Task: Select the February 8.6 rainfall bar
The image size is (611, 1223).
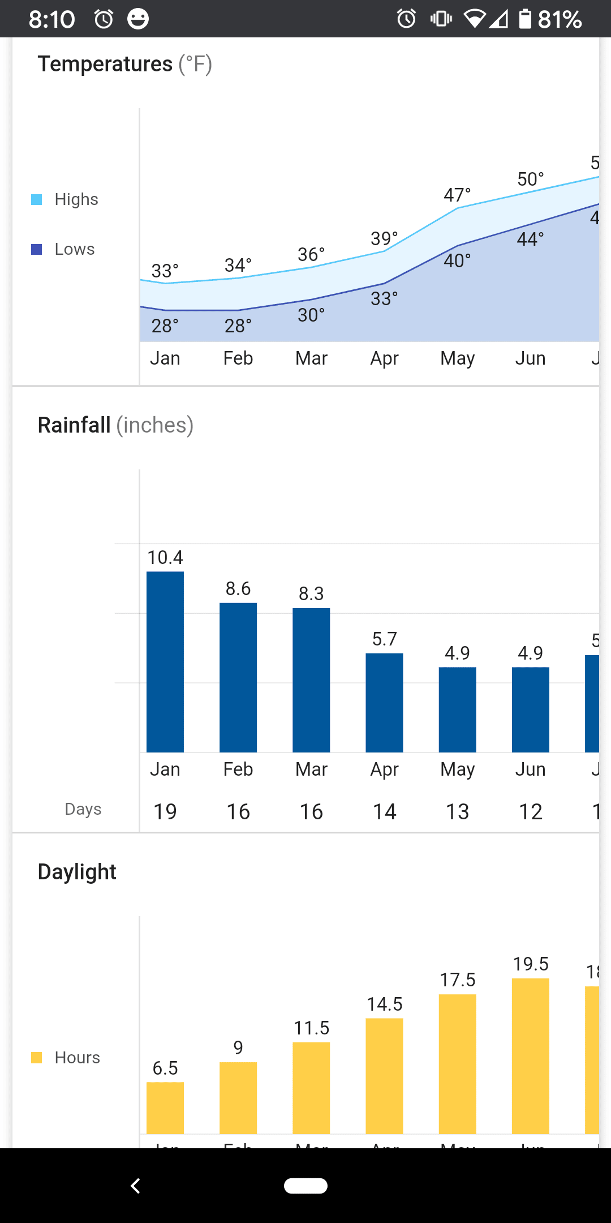Action: [x=238, y=677]
